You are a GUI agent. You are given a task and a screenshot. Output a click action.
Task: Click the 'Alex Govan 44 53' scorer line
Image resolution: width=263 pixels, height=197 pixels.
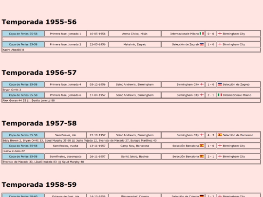(x=131, y=101)
